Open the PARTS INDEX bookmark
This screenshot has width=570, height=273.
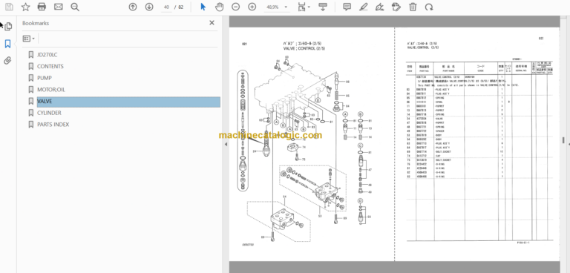point(53,125)
